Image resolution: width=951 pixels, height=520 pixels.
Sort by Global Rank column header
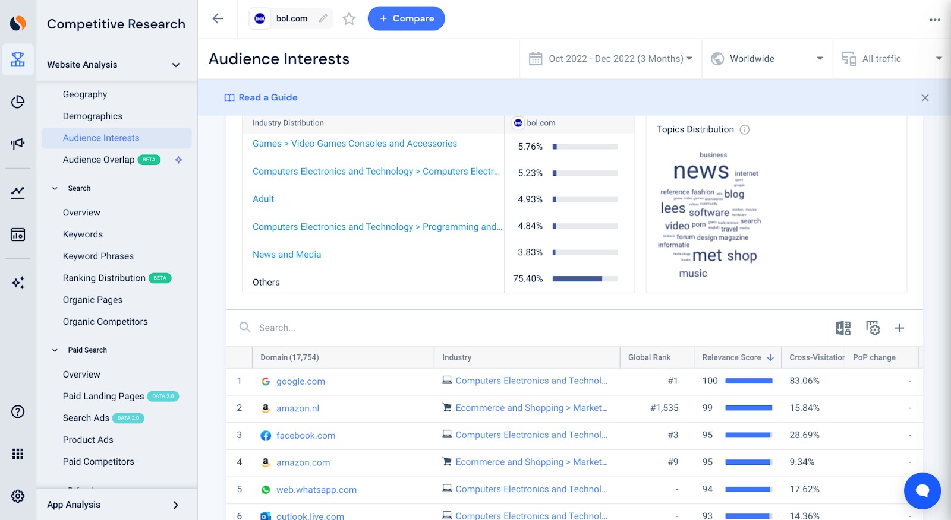click(649, 357)
